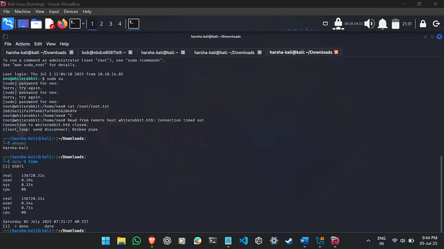
Task: Open the Actions menu of the terminal
Action: click(x=23, y=44)
